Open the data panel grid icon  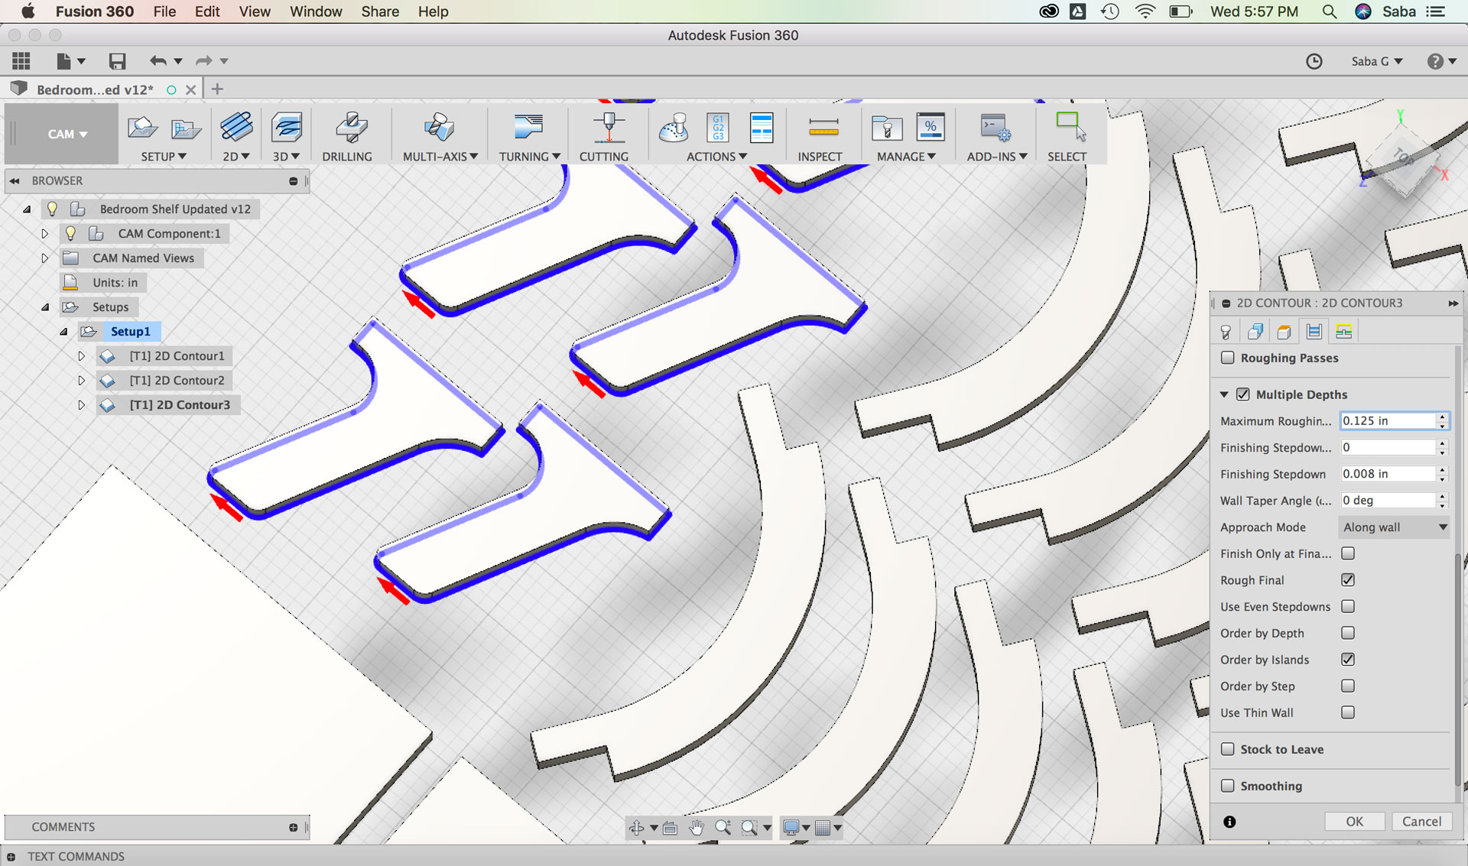click(21, 61)
